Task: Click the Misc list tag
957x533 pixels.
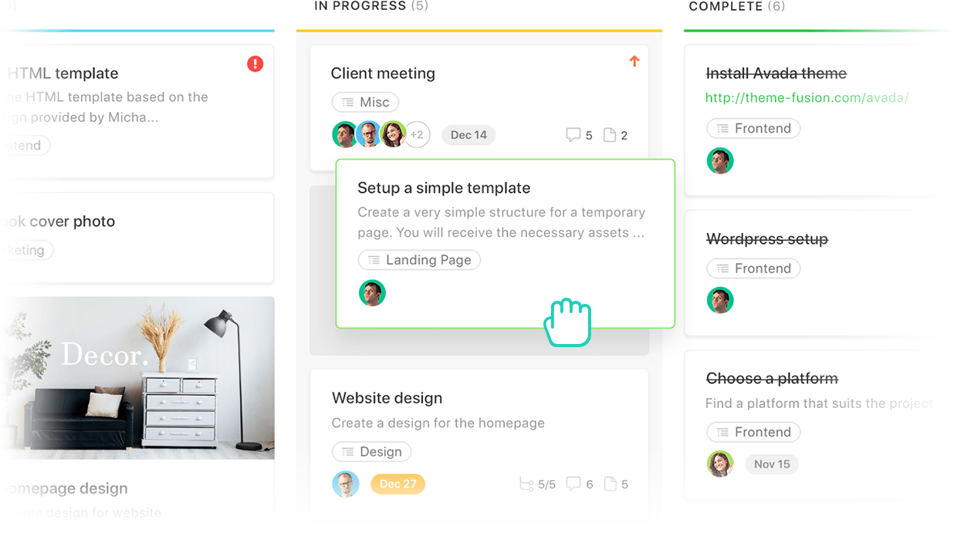Action: pyautogui.click(x=366, y=102)
